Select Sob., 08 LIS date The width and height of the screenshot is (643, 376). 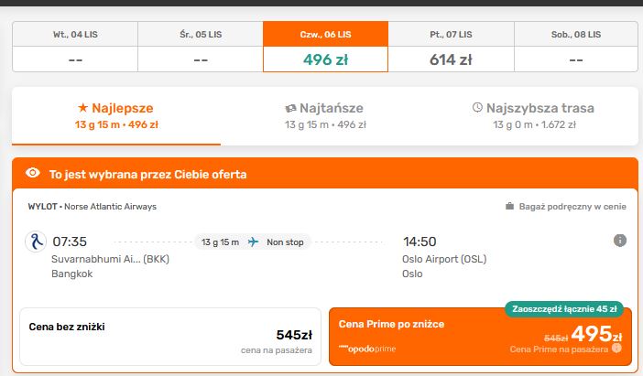tap(576, 47)
